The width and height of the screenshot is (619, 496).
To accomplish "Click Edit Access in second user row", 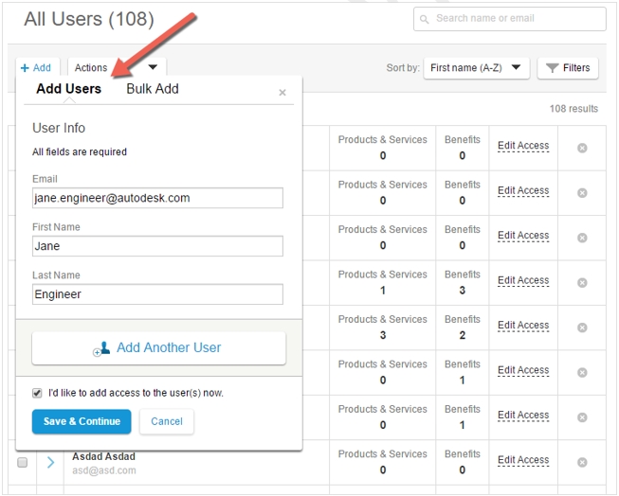I will click(x=523, y=190).
